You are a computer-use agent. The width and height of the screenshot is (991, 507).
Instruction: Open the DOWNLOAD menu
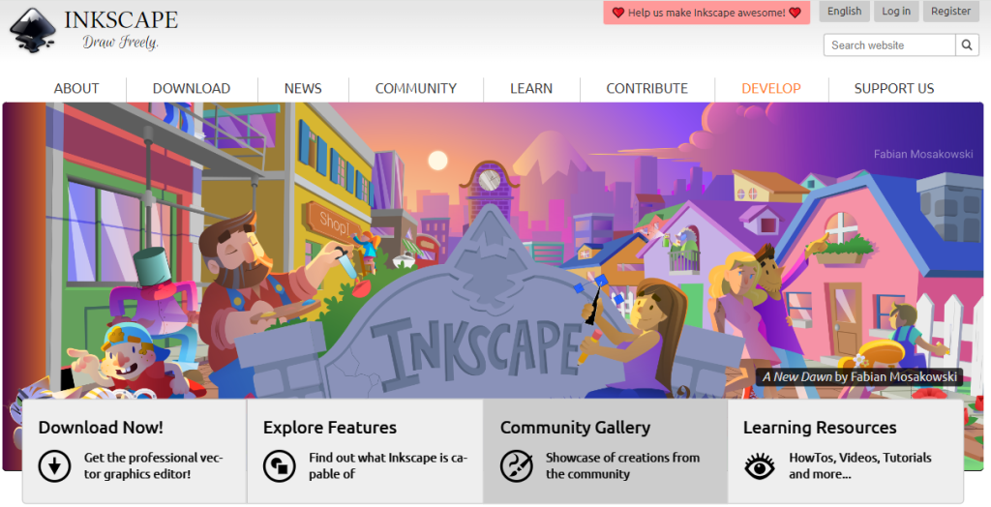point(192,88)
